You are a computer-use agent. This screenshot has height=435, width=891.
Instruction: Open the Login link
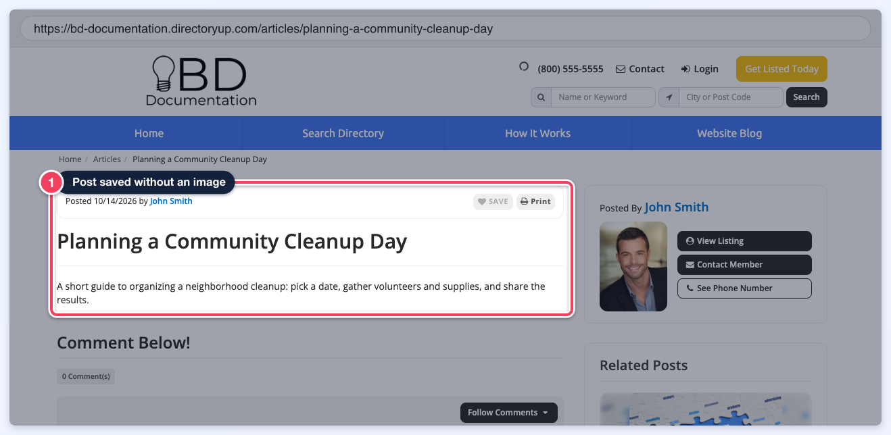[x=700, y=69]
